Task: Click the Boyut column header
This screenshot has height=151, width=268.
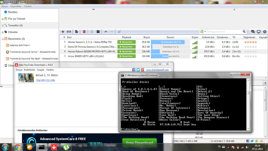Action: [x=147, y=37]
